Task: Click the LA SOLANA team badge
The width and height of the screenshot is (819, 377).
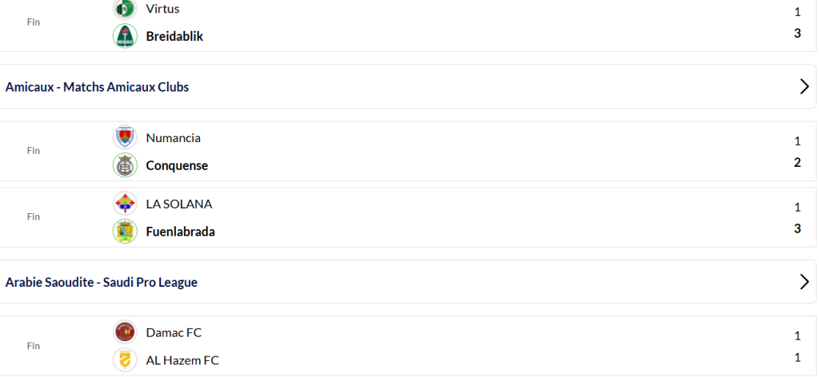Action: [x=125, y=204]
